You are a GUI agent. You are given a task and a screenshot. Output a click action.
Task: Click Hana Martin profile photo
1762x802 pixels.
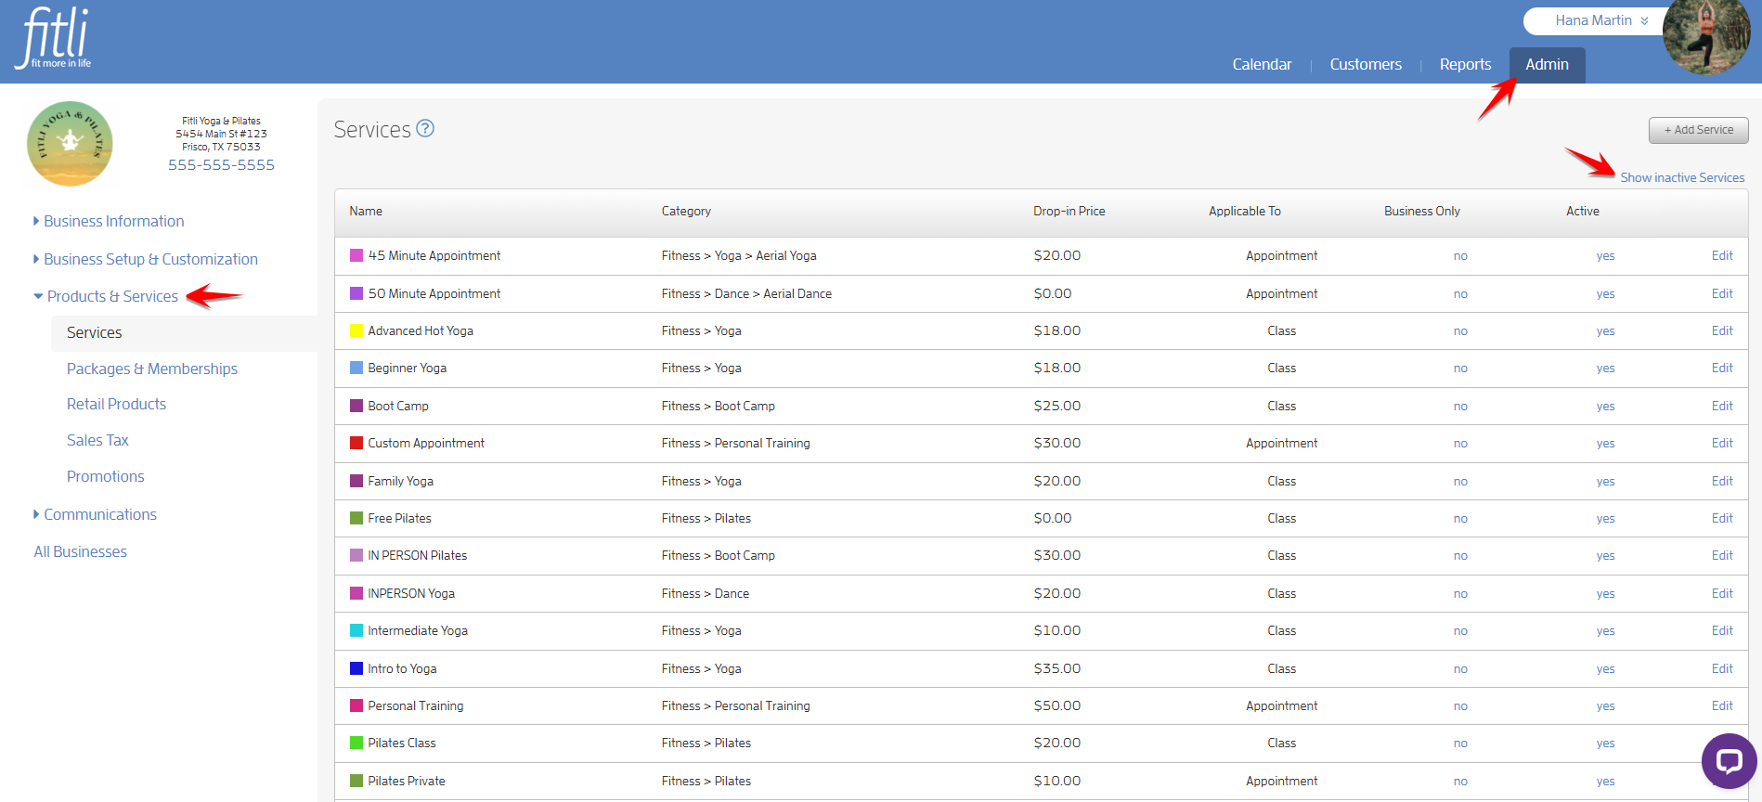coord(1706,35)
